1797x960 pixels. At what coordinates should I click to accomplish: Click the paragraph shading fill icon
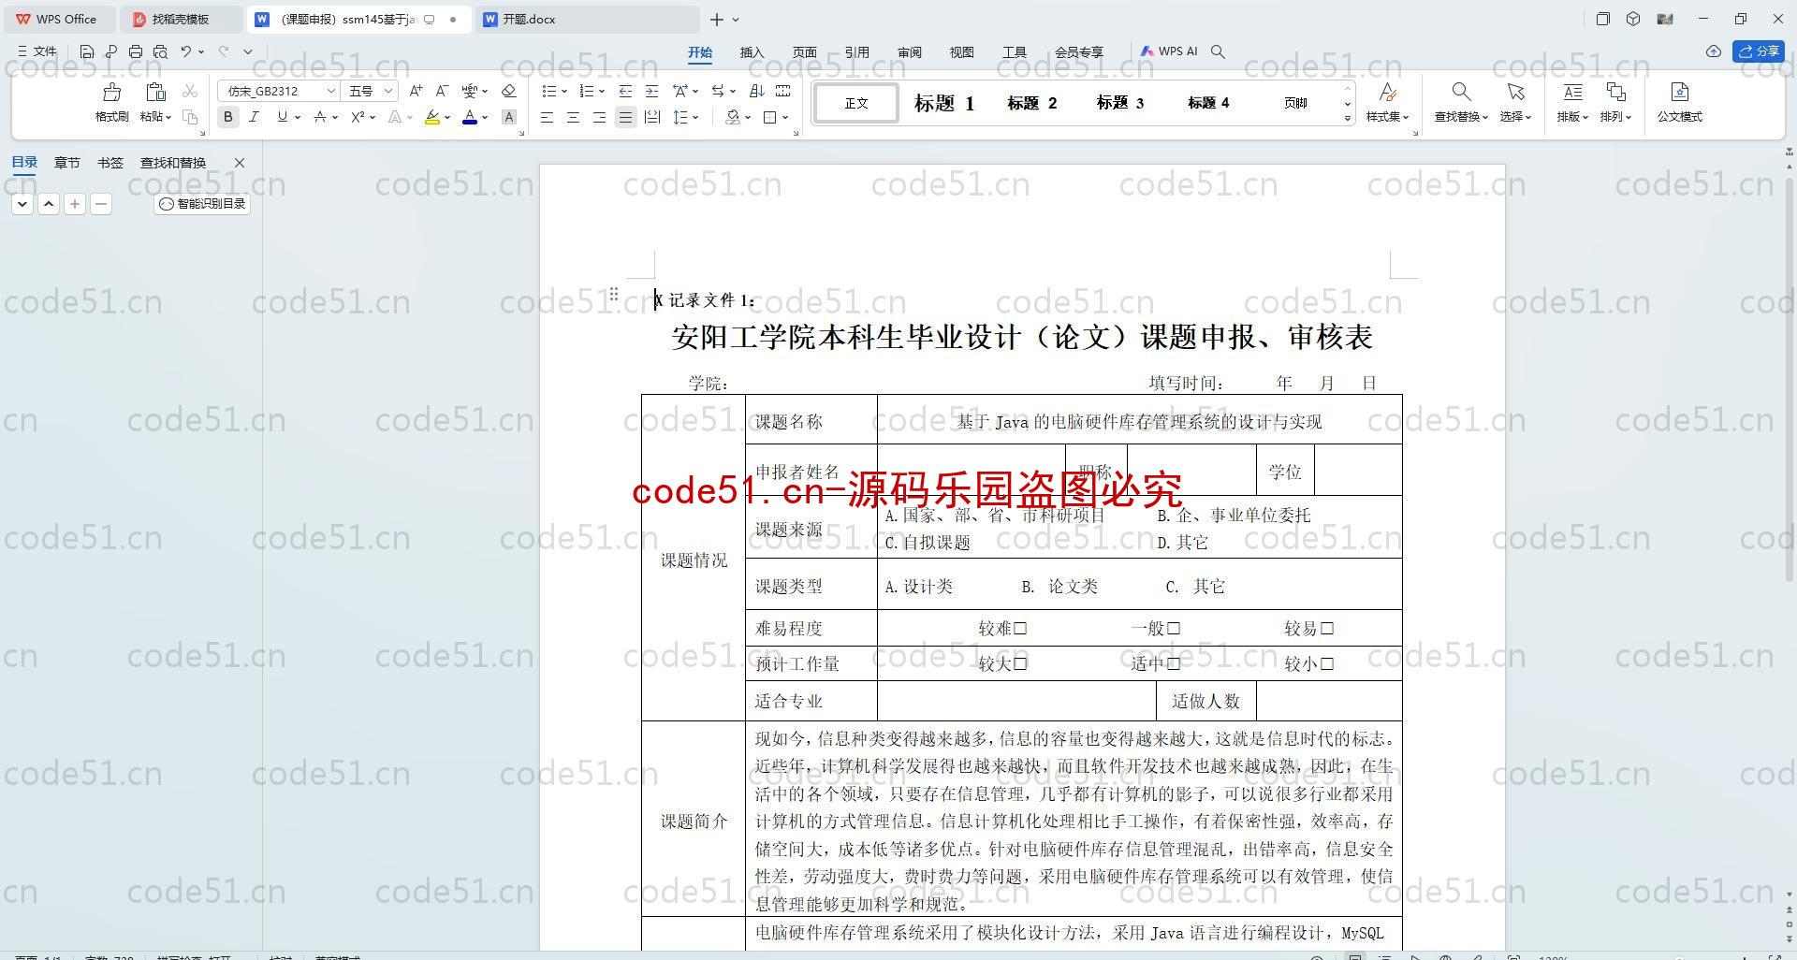pos(733,117)
